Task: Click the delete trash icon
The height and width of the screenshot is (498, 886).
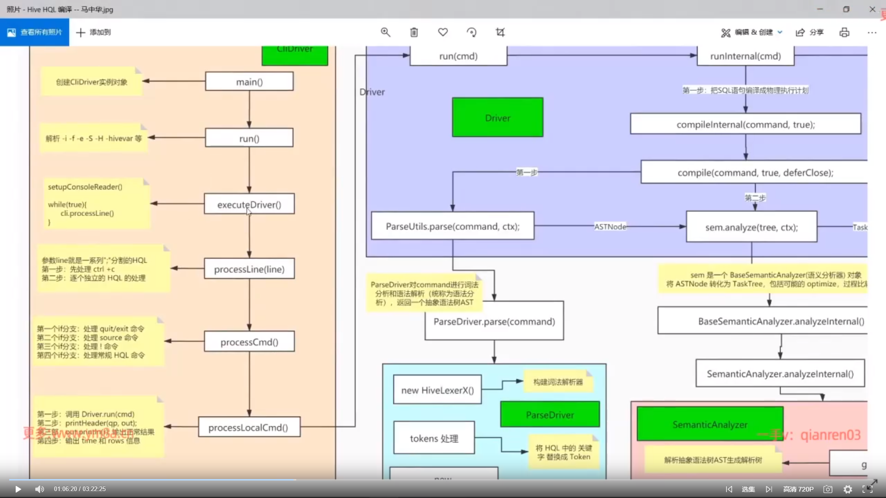Action: 414,32
